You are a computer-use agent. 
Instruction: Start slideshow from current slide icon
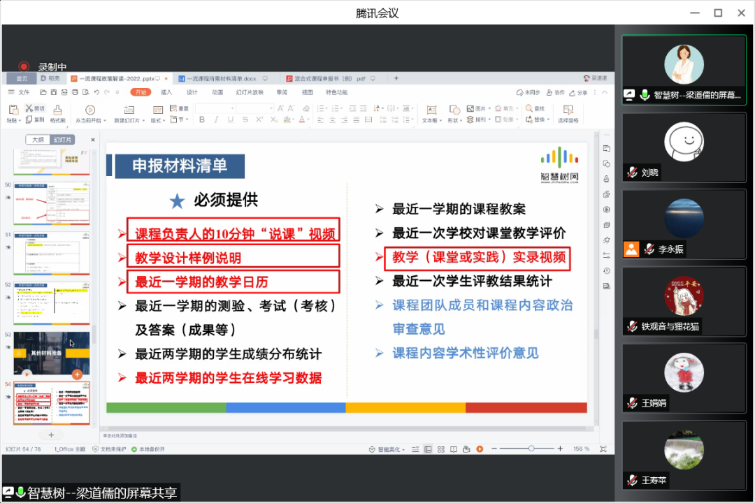tap(89, 110)
